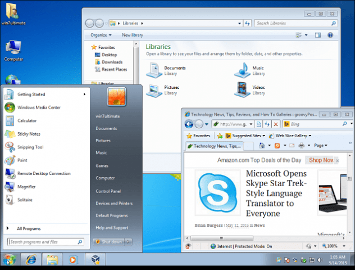Click Bing search box in IE
This screenshot has height=270, width=355.
click(316, 124)
